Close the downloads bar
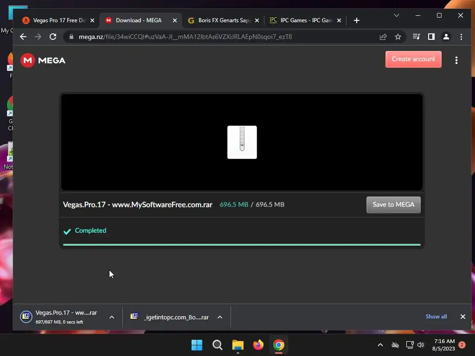Image resolution: width=475 pixels, height=356 pixels. pyautogui.click(x=462, y=316)
